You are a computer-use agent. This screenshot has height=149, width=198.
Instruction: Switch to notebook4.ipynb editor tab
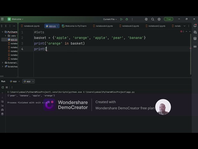click(103, 26)
